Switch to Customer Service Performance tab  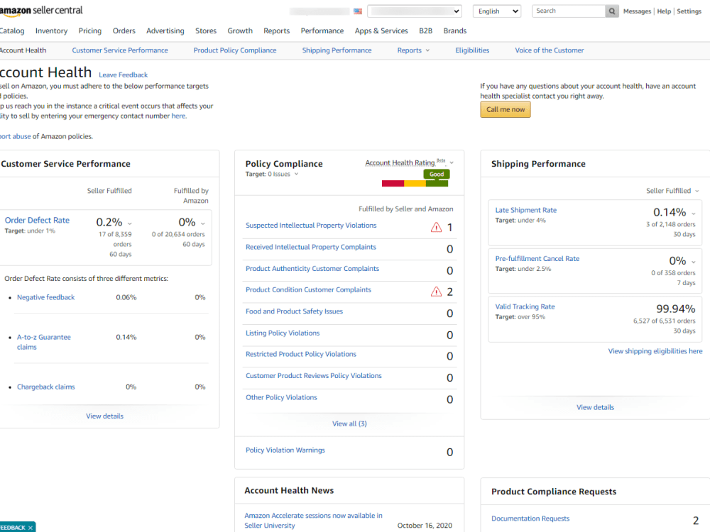coord(120,50)
